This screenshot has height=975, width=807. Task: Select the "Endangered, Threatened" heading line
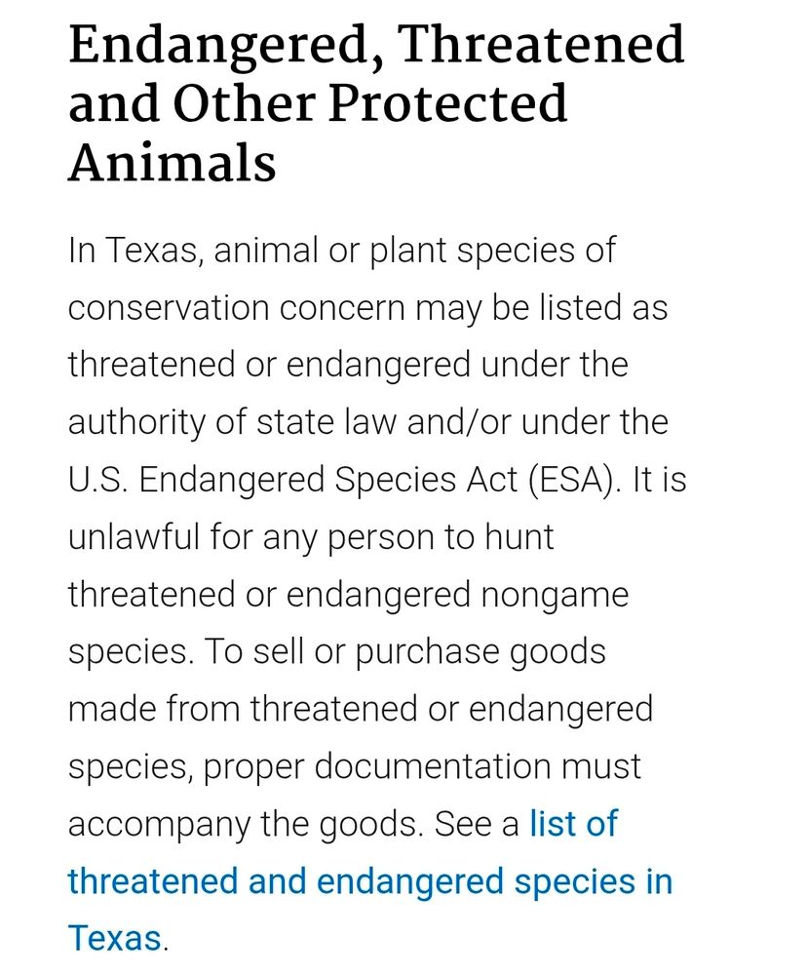point(375,45)
